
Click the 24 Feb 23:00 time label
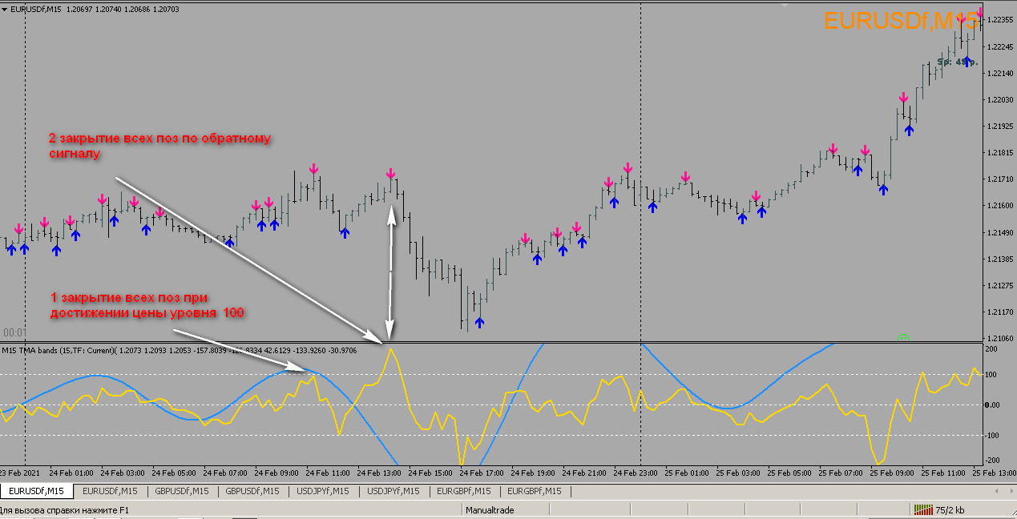[636, 473]
